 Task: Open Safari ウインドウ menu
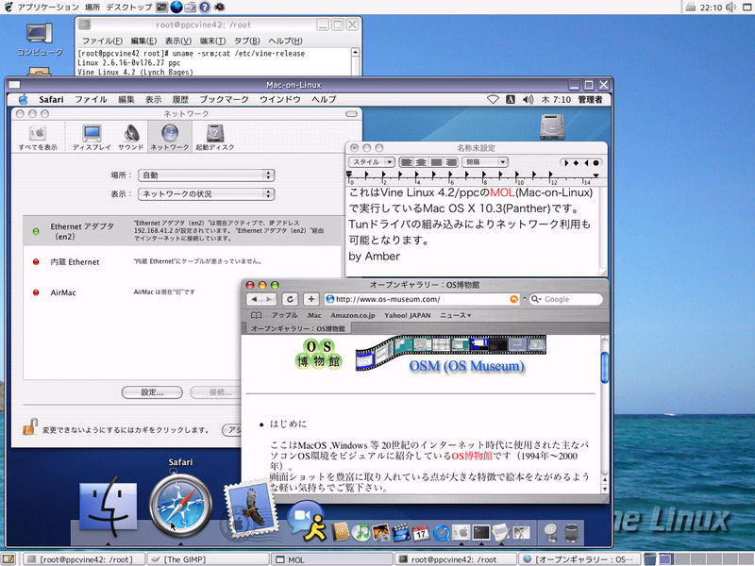pyautogui.click(x=279, y=100)
